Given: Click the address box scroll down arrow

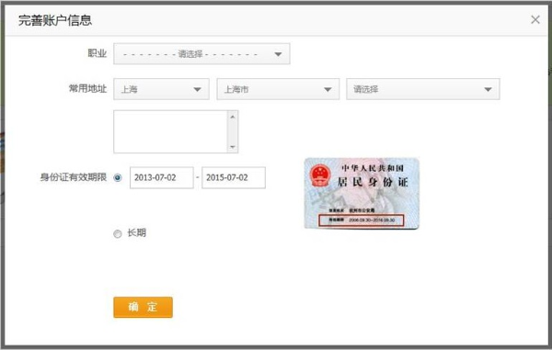Looking at the screenshot, I should pos(233,147).
